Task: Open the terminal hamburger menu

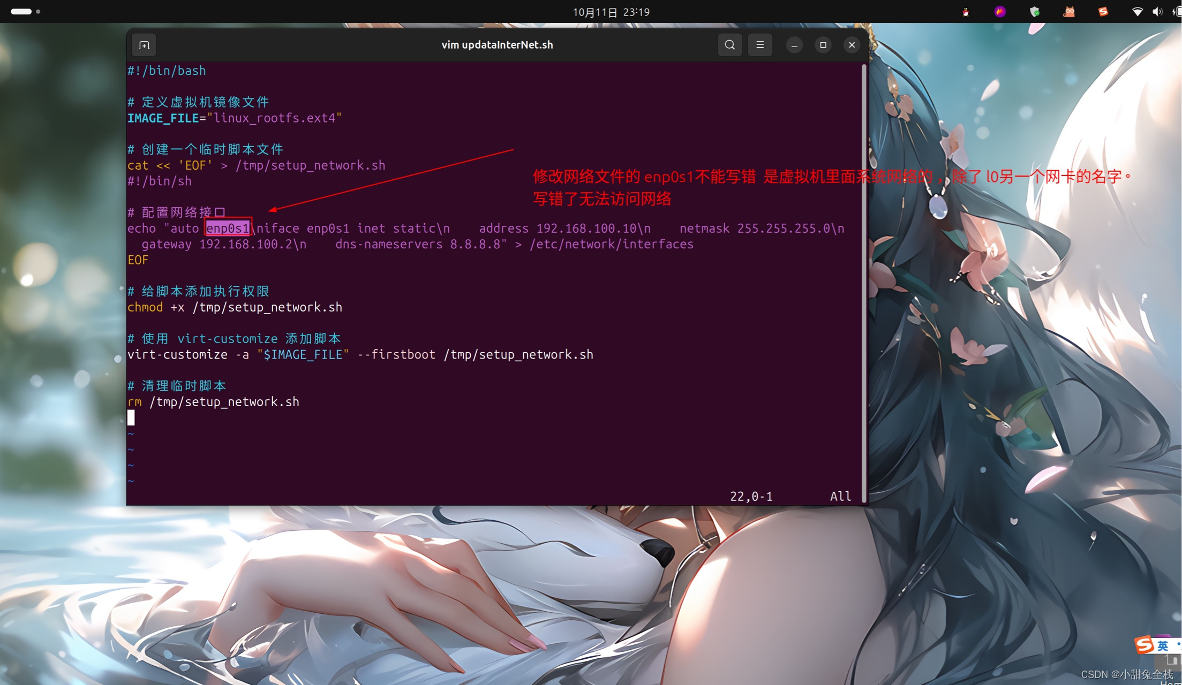Action: (x=760, y=45)
